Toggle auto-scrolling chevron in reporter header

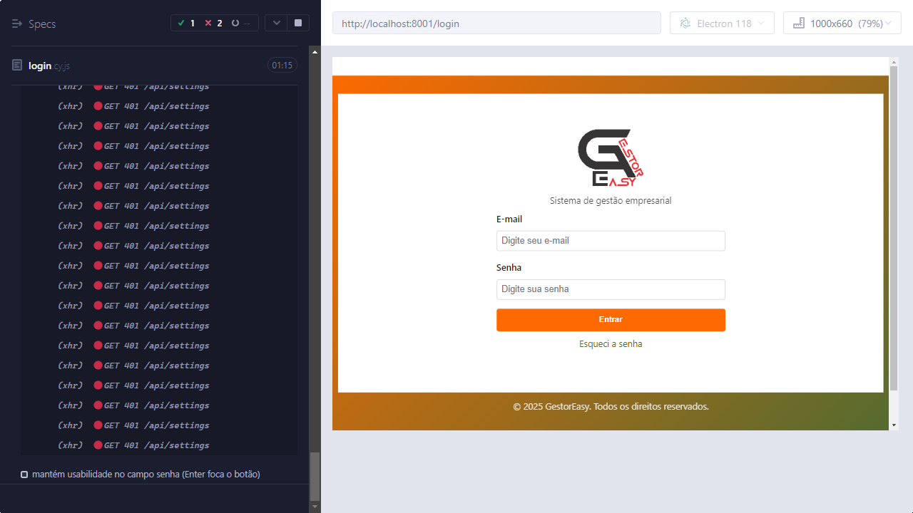coord(276,23)
